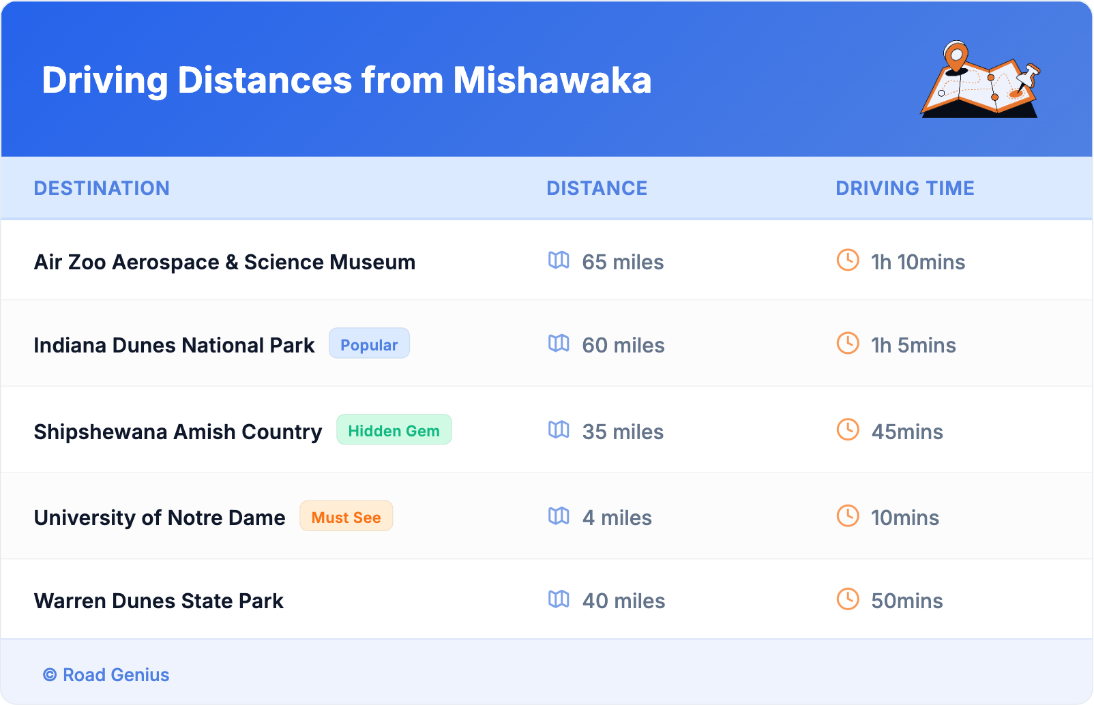Click the Driving Distances from Mishawaka title
Viewport: 1094px width, 705px height.
coord(346,80)
